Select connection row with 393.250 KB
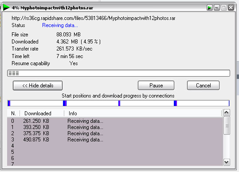Screen dimensions: 239x172 [x=115, y=127]
